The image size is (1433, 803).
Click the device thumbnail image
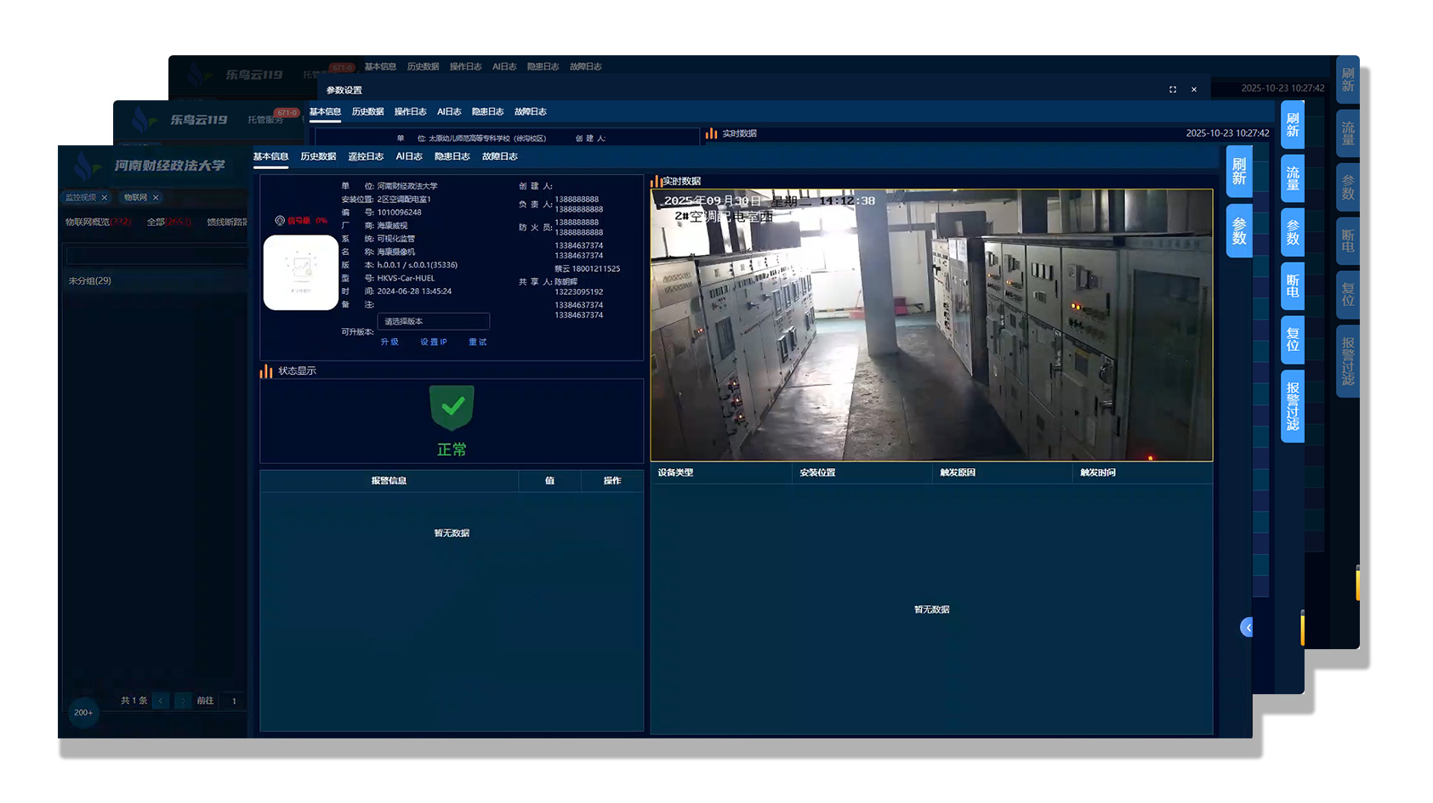coord(300,272)
